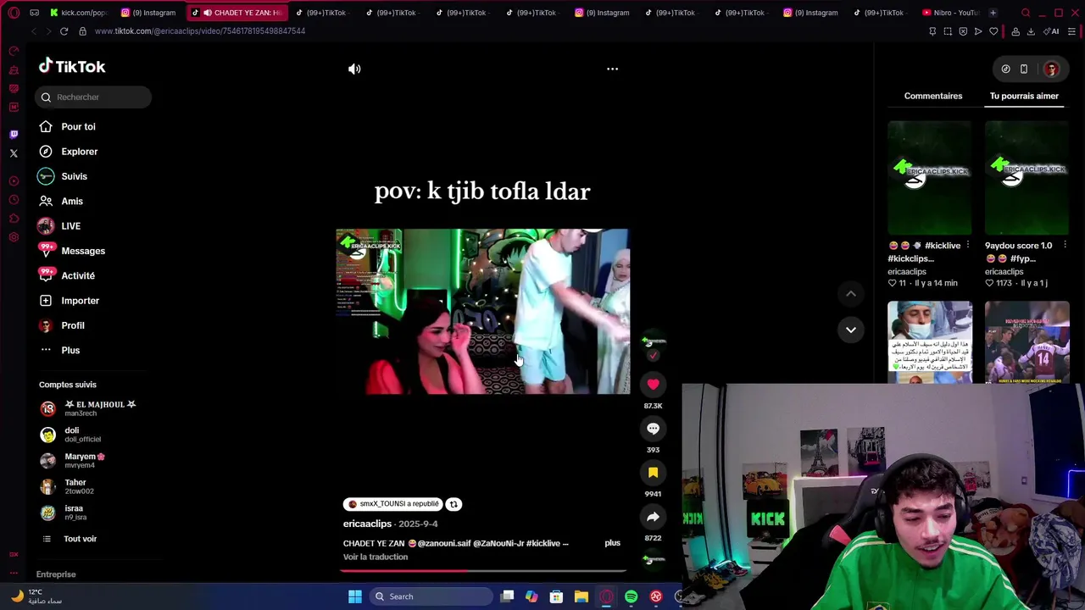Click the X icon in Opera sidebar
This screenshot has height=610, width=1085.
click(14, 153)
